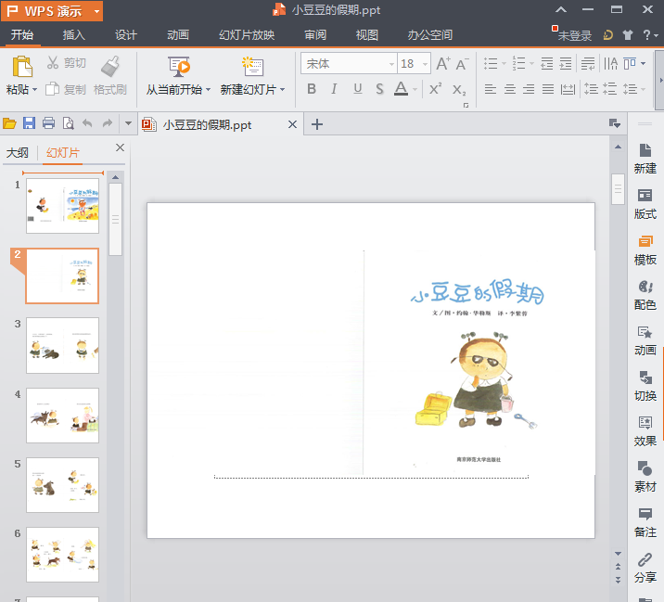Image resolution: width=664 pixels, height=602 pixels.
Task: Click the font color A swatch
Action: [401, 88]
